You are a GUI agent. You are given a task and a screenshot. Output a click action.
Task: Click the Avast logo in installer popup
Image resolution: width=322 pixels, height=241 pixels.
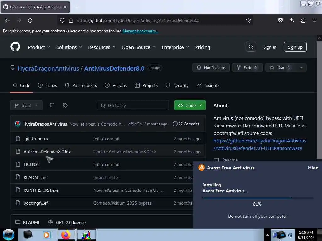coord(202,168)
